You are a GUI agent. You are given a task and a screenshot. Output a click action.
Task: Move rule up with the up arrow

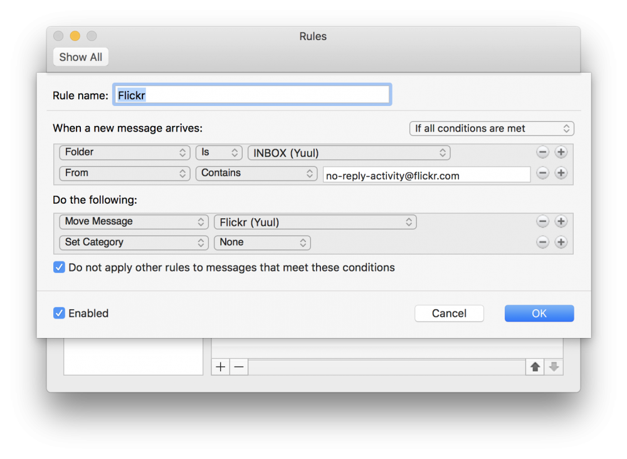pyautogui.click(x=535, y=367)
